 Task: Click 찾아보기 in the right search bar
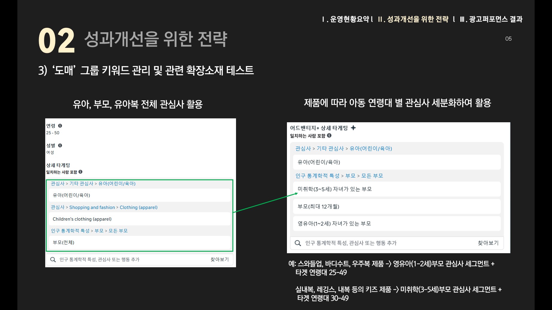488,243
